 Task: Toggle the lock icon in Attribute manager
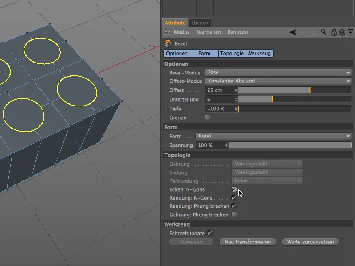coord(334,32)
